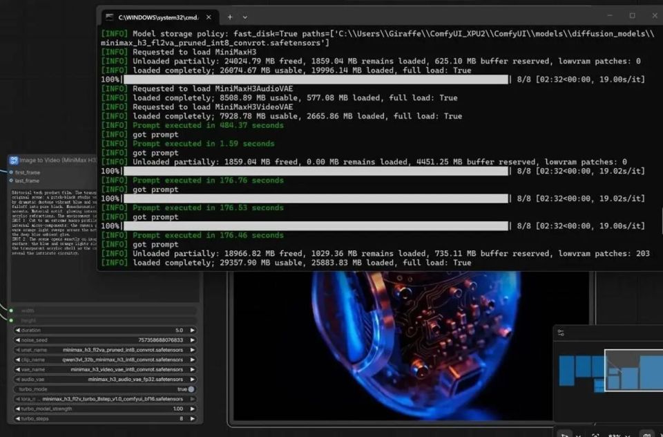Screen dimensions: 663x437
Task: Click the ComfyUI icon on the Image to Video node
Action: tap(14, 160)
